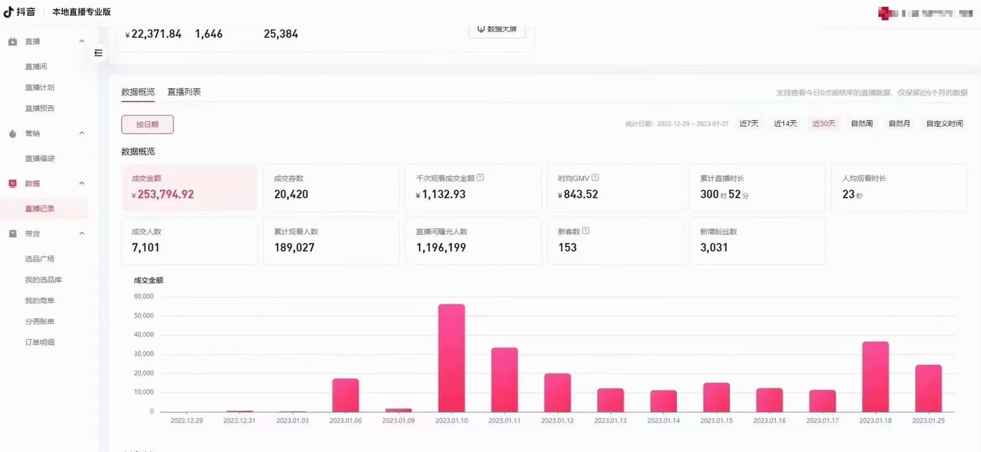Open 直播间 in the sidebar menu
Screen dimensions: 981x452
[36, 67]
